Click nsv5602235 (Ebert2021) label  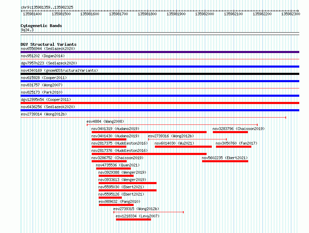(225, 158)
